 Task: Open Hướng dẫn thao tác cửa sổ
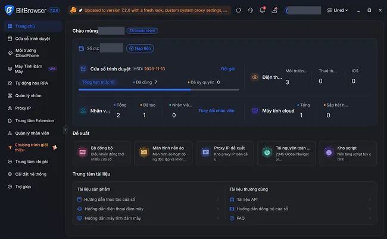(110, 199)
